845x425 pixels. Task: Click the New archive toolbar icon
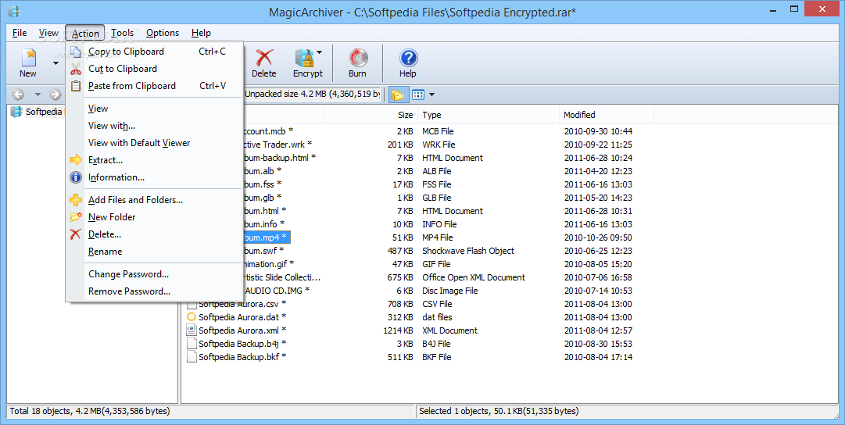[28, 57]
